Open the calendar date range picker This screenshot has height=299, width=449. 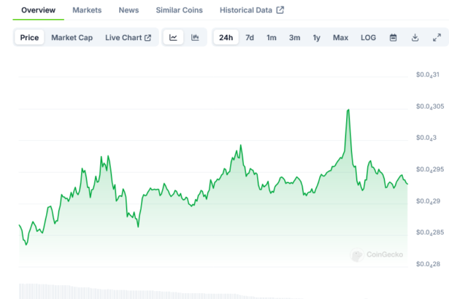(x=393, y=38)
